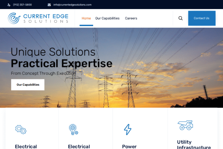The width and height of the screenshot is (223, 149).
Task: Click the search magnifier icon
Action: click(181, 18)
